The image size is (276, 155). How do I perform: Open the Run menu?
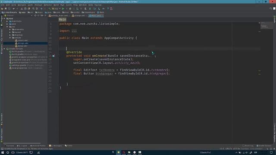tap(62, 5)
